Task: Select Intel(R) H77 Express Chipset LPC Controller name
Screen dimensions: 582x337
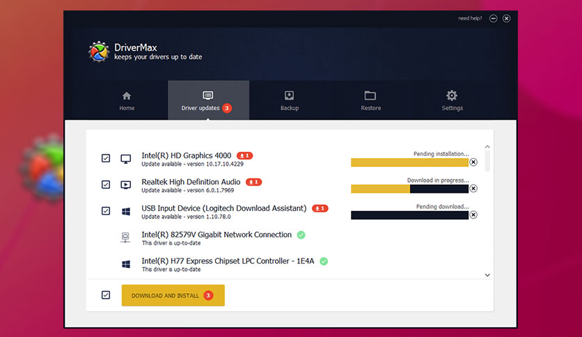Action: coord(228,261)
